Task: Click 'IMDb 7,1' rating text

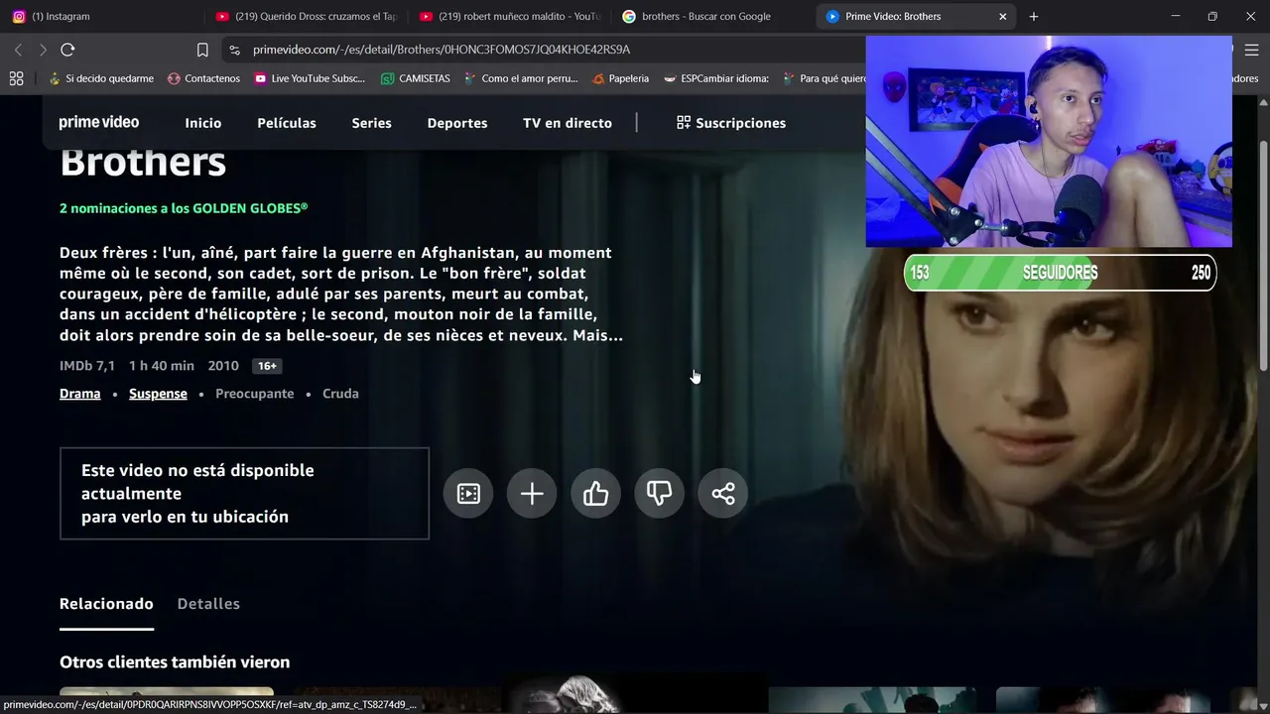Action: (87, 366)
